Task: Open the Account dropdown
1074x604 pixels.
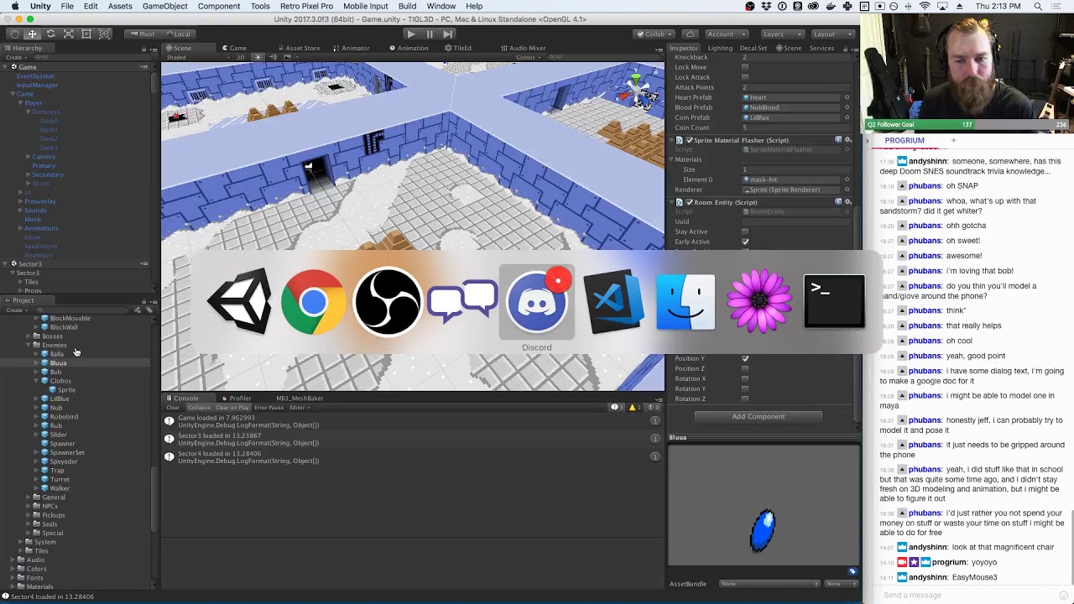Action: coord(725,34)
